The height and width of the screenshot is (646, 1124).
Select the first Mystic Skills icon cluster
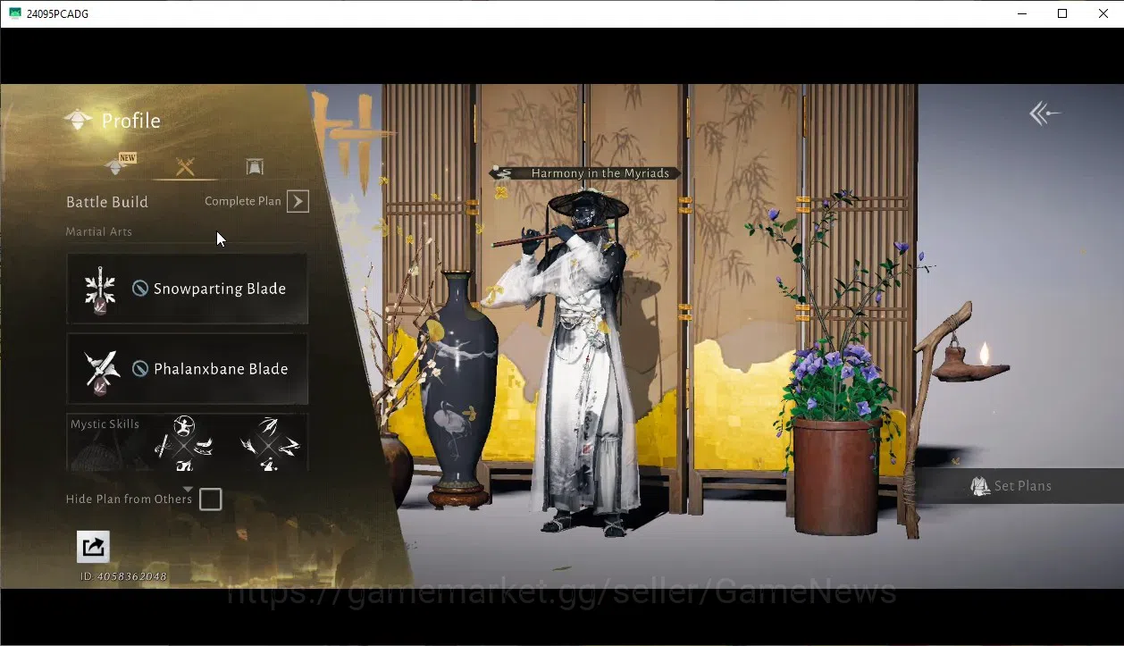point(184,444)
